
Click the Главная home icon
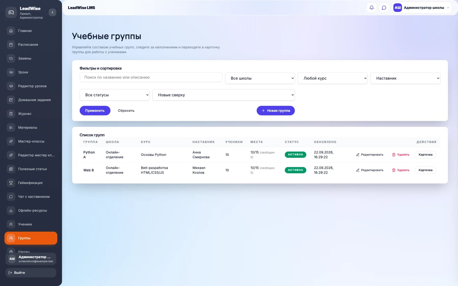[x=11, y=31]
